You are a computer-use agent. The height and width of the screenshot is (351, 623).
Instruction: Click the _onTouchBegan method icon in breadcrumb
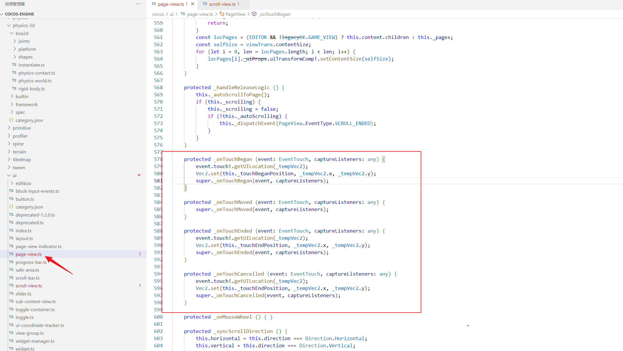tap(254, 14)
